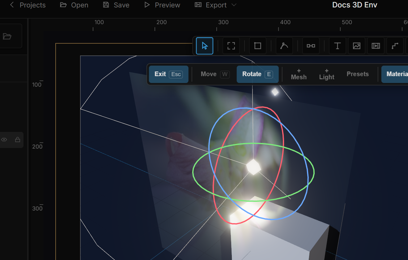Click Open in the top bar
408x260 pixels.
pyautogui.click(x=74, y=5)
